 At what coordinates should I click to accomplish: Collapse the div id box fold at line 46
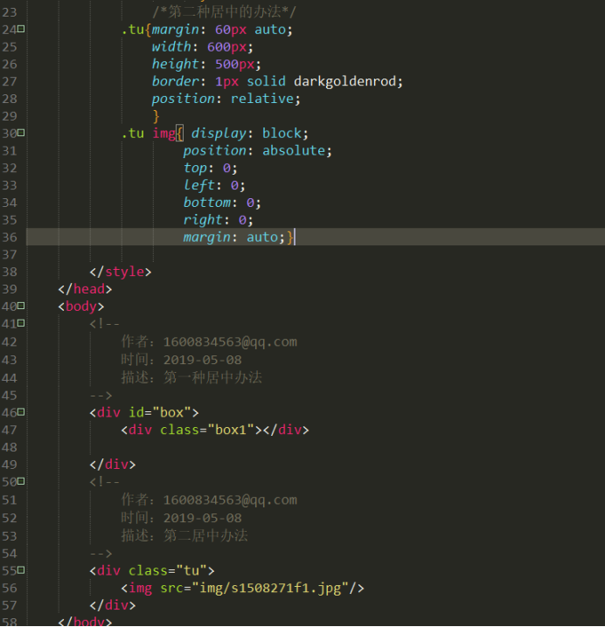click(21, 412)
